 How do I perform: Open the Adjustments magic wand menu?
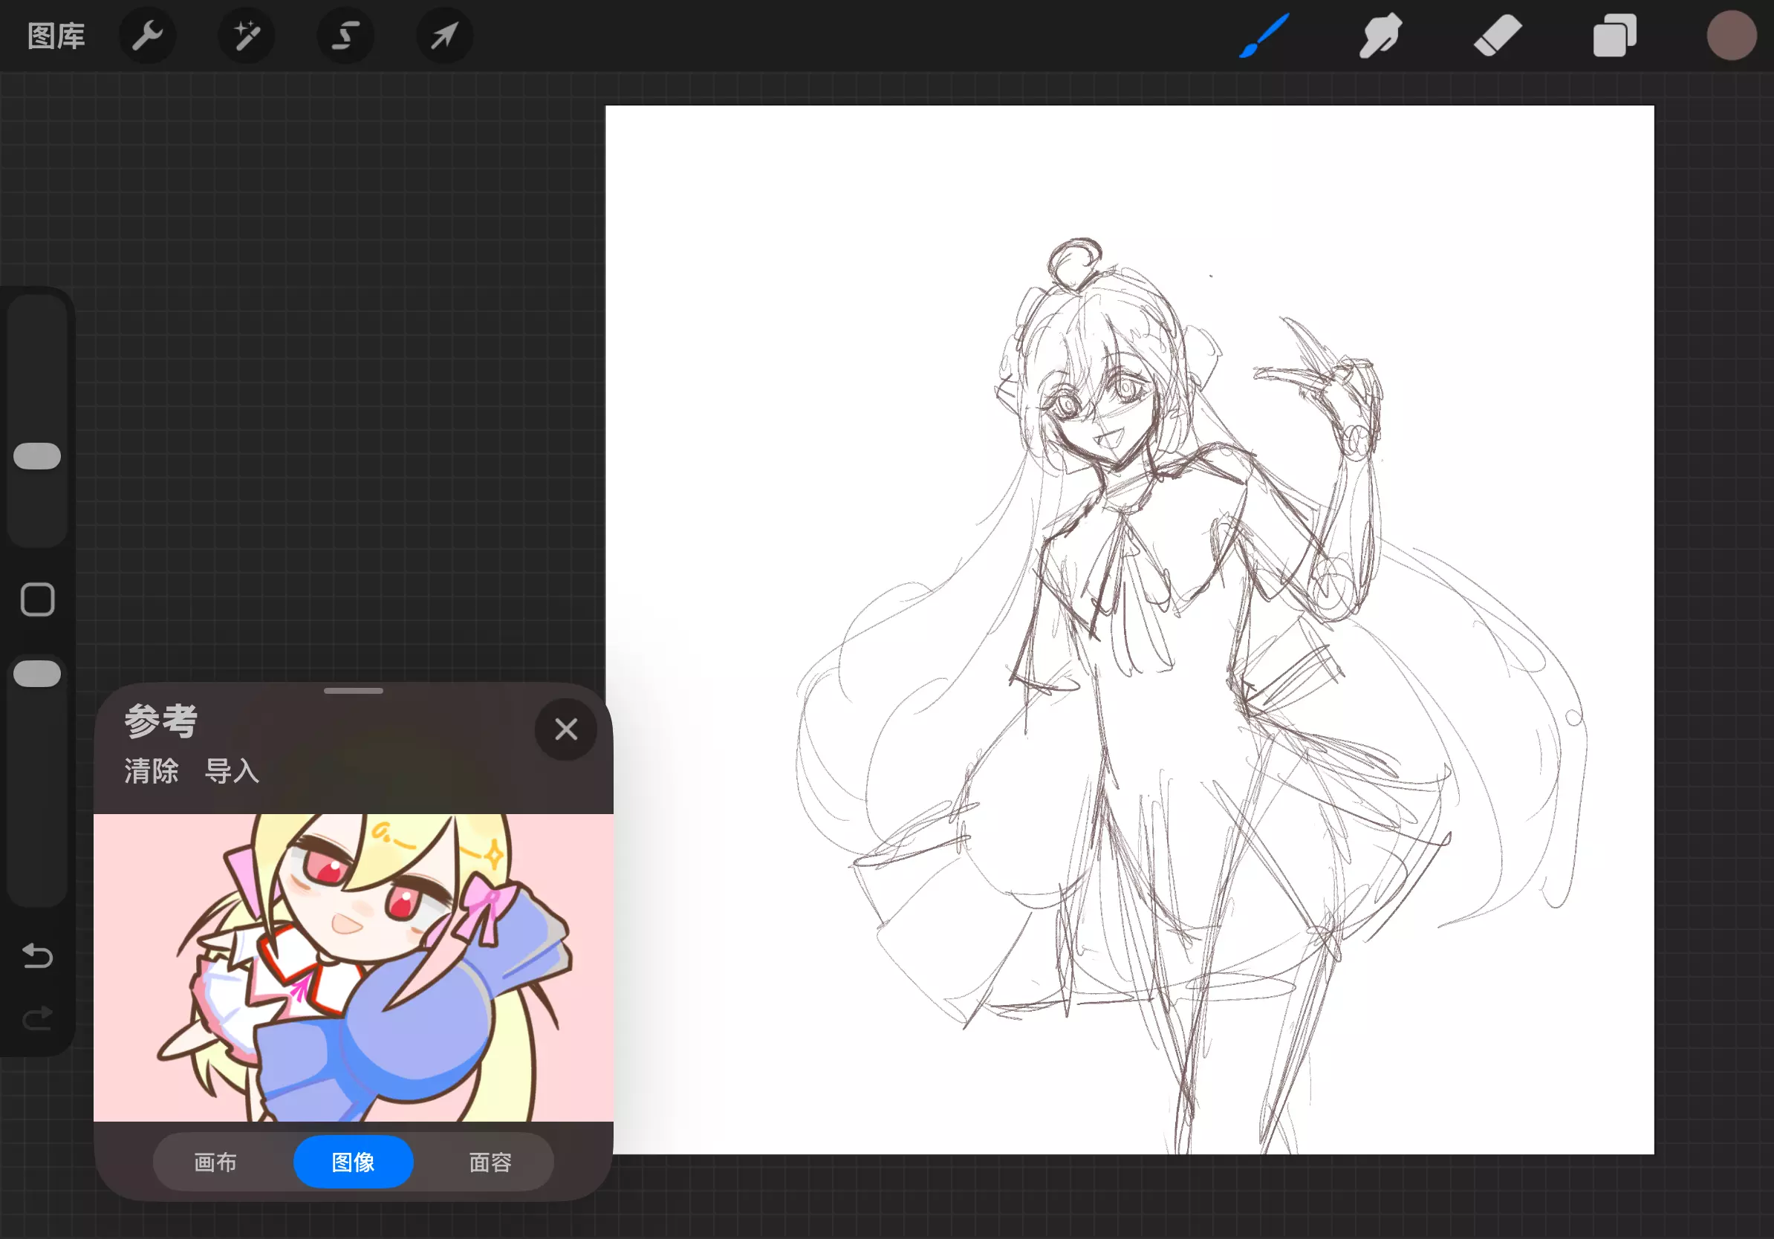247,36
